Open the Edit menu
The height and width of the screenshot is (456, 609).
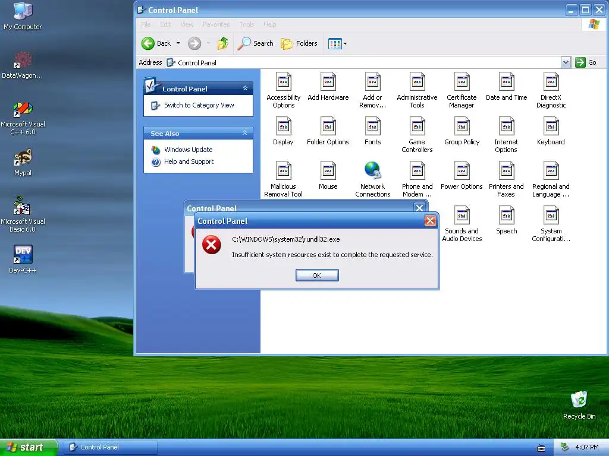[x=165, y=24]
